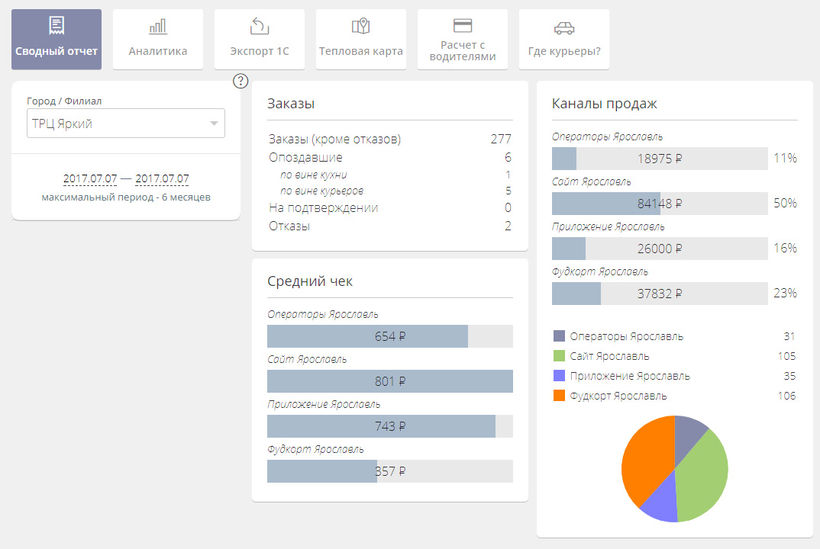Screen dimensions: 820x549
Task: Click the по вине курьеров row label
Action: (321, 191)
